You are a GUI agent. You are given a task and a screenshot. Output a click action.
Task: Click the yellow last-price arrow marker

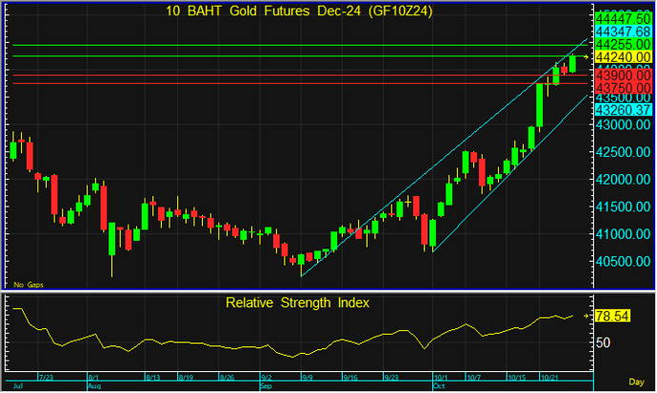(x=587, y=58)
